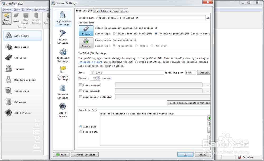Viewport: 264px width, 161px height.
Task: Open General Settings button
Action: [84, 155]
